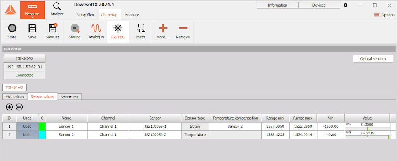Screen dimensions: 398x161
Task: Open the Math module
Action: pos(141,32)
